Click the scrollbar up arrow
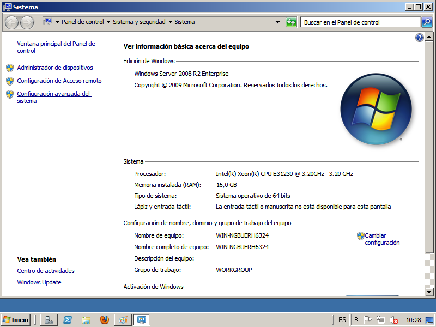The height and width of the screenshot is (327, 436). (x=429, y=37)
